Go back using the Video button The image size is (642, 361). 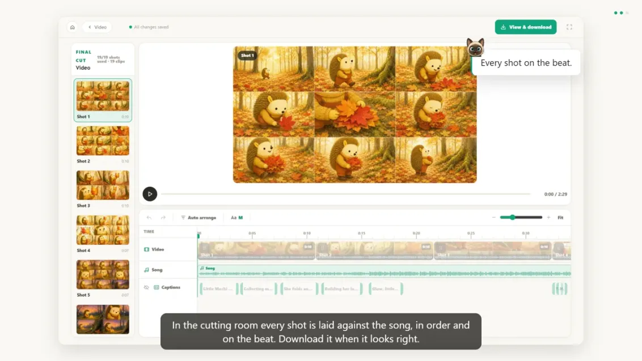tap(98, 27)
